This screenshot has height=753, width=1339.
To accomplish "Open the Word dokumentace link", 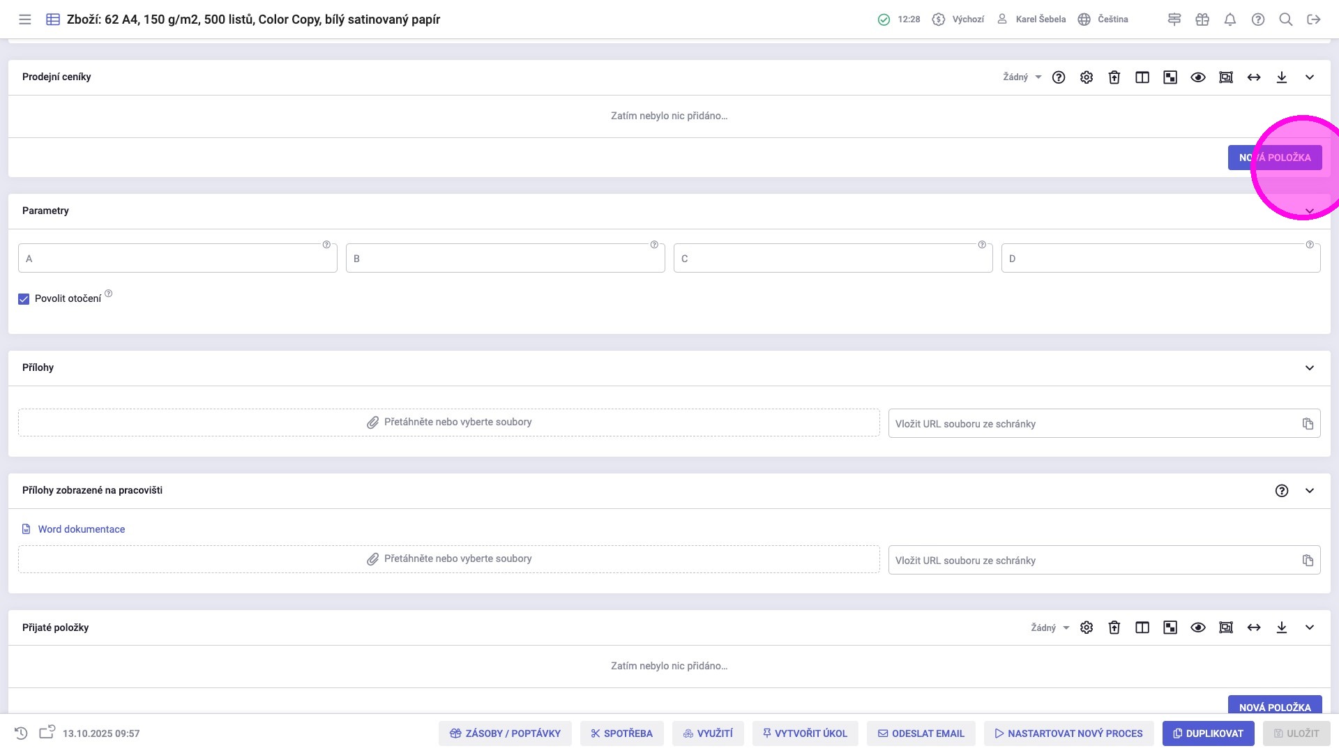I will click(81, 529).
